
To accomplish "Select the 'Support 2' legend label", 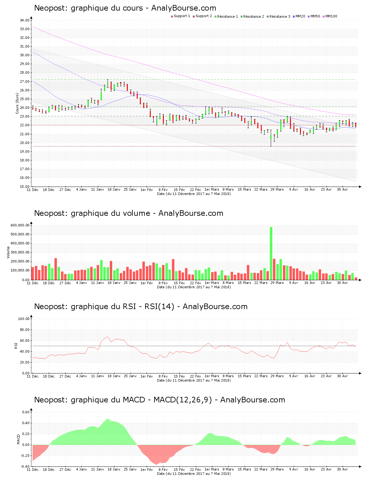I will [x=204, y=16].
